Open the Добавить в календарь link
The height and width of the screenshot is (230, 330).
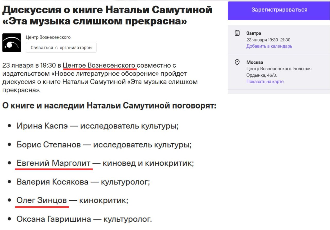coord(269,46)
